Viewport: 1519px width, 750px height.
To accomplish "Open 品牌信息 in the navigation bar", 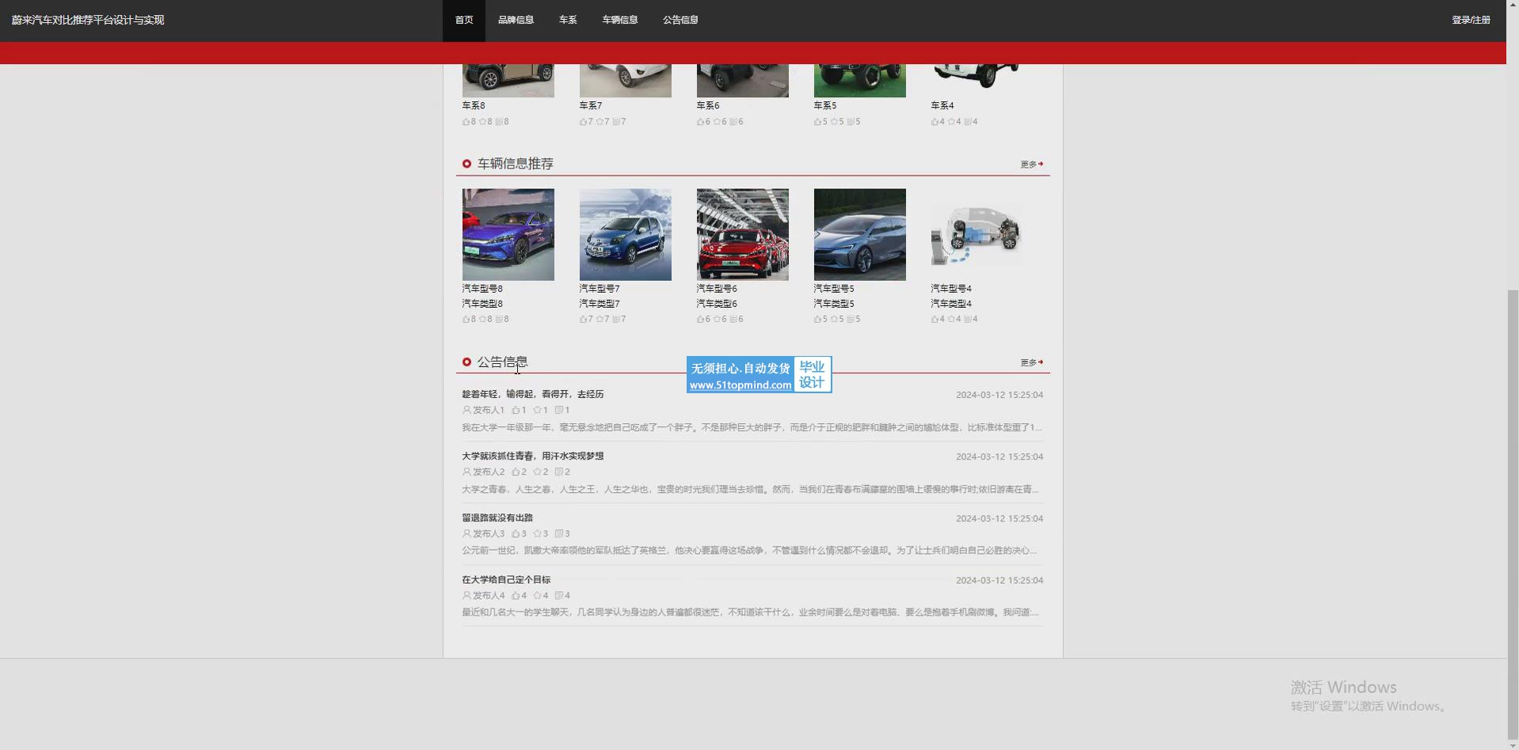I will pyautogui.click(x=516, y=20).
